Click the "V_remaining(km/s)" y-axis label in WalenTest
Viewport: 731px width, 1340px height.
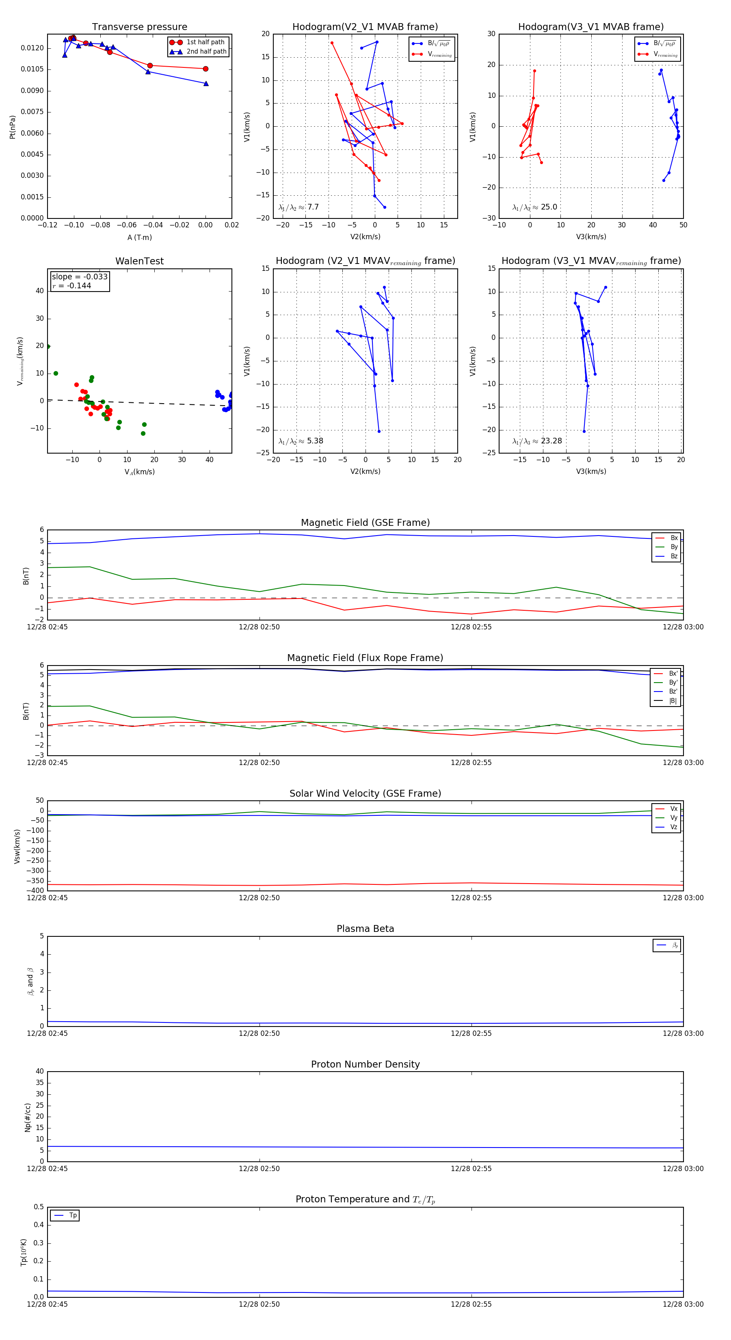pos(20,361)
